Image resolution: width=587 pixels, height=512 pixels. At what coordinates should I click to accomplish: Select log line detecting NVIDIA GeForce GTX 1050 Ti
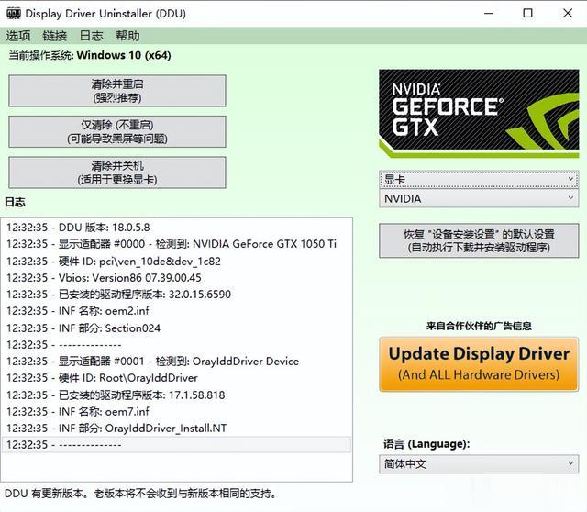point(176,244)
